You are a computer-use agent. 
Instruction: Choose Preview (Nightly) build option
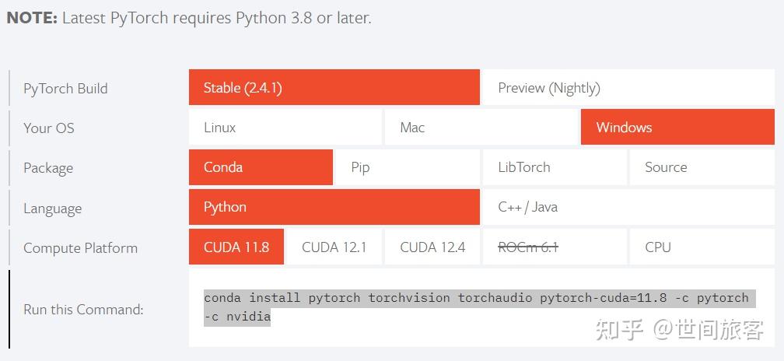(628, 88)
